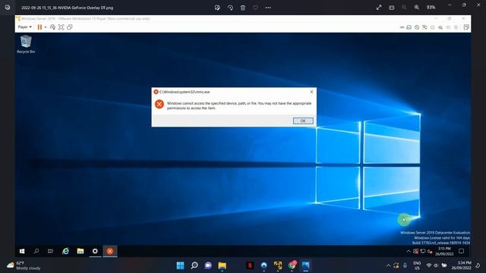
Task: Click the Wi-Fi icon in host tray
Action: 428,265
